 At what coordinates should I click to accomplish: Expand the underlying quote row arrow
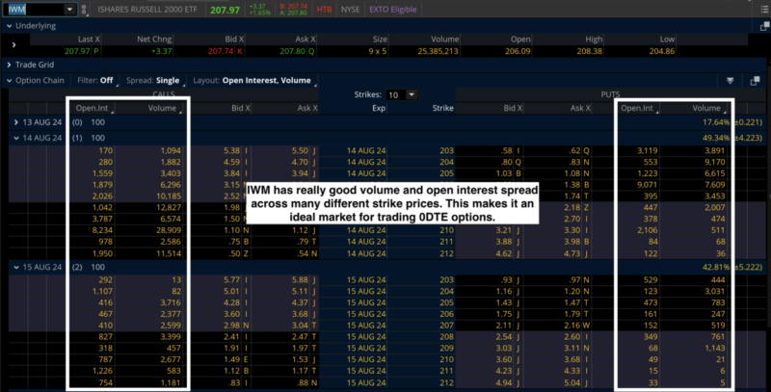13,43
